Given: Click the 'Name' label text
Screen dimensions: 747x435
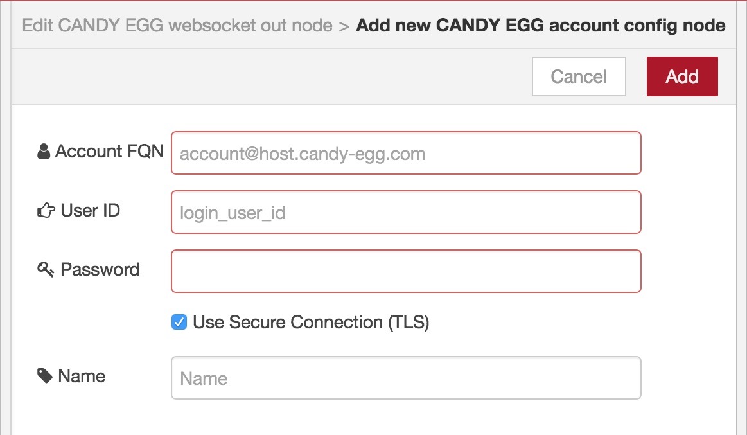Looking at the screenshot, I should point(82,376).
